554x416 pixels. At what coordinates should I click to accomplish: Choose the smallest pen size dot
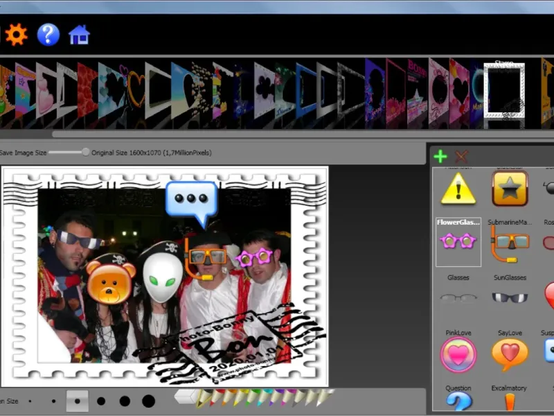tap(30, 401)
